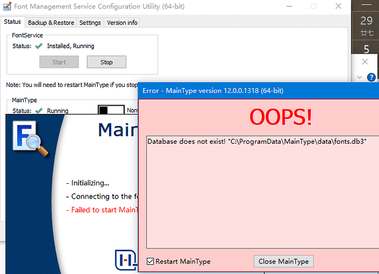Expand the chevron next to the help icon
The height and width of the screenshot is (274, 379).
tap(359, 78)
